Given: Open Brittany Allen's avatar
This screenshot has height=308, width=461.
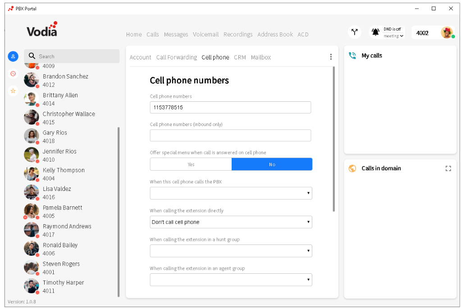Looking at the screenshot, I should point(31,99).
